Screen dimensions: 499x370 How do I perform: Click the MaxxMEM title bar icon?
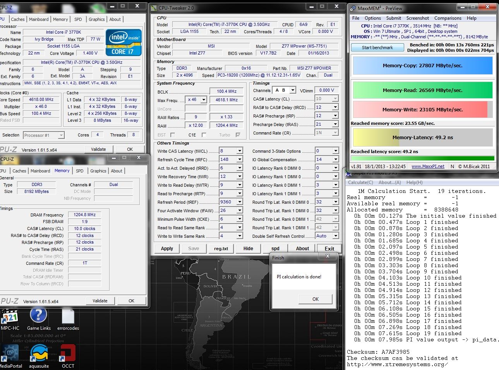click(352, 8)
